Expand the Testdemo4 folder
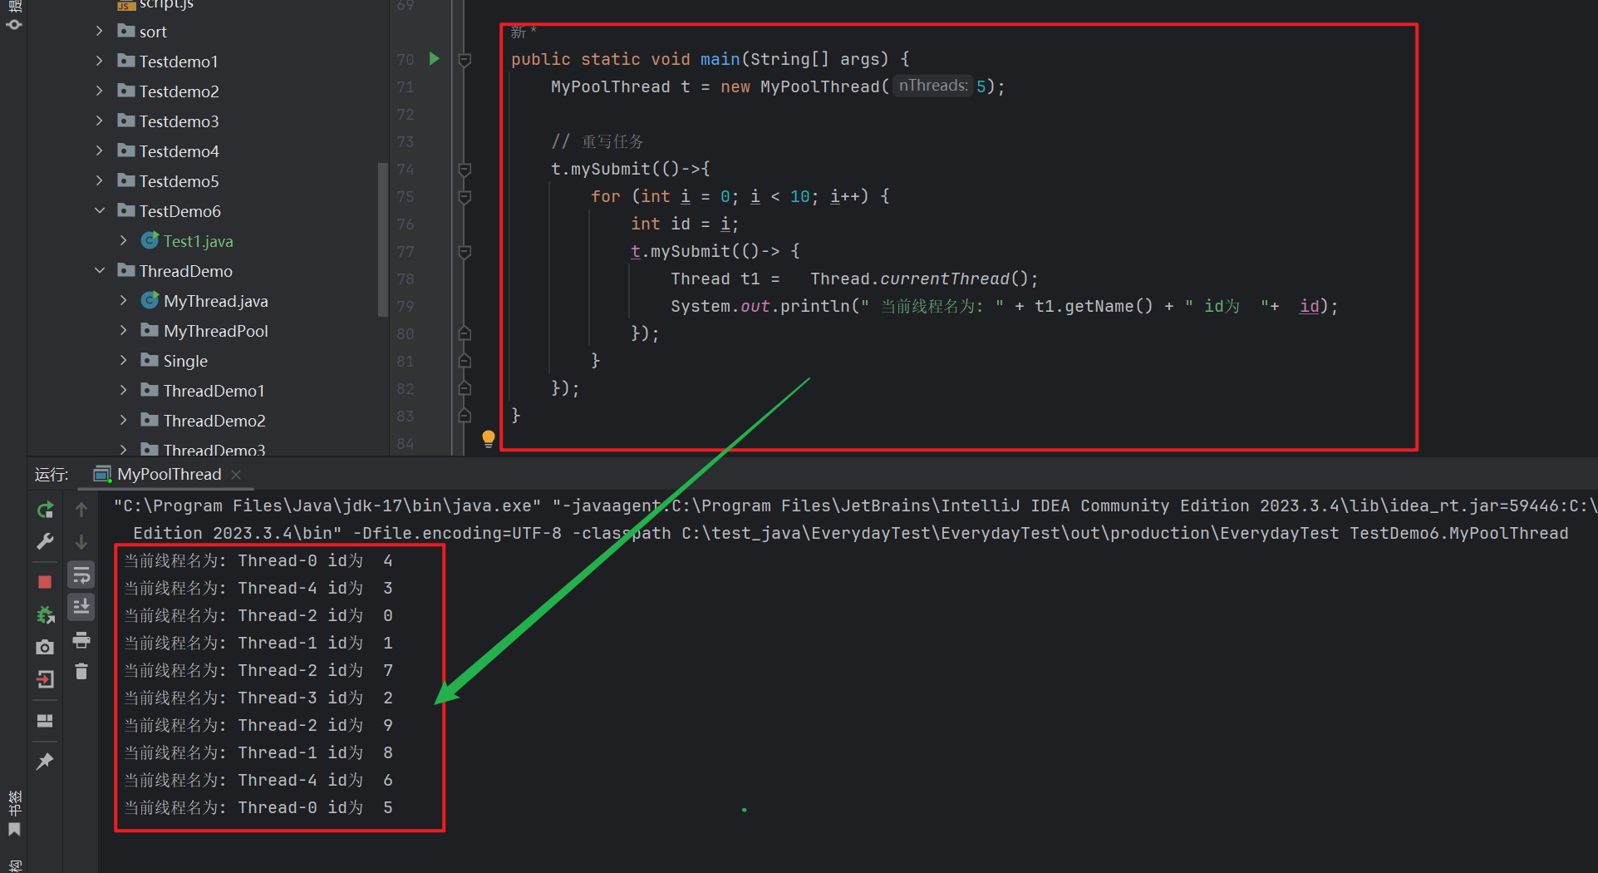This screenshot has width=1598, height=873. tap(100, 151)
